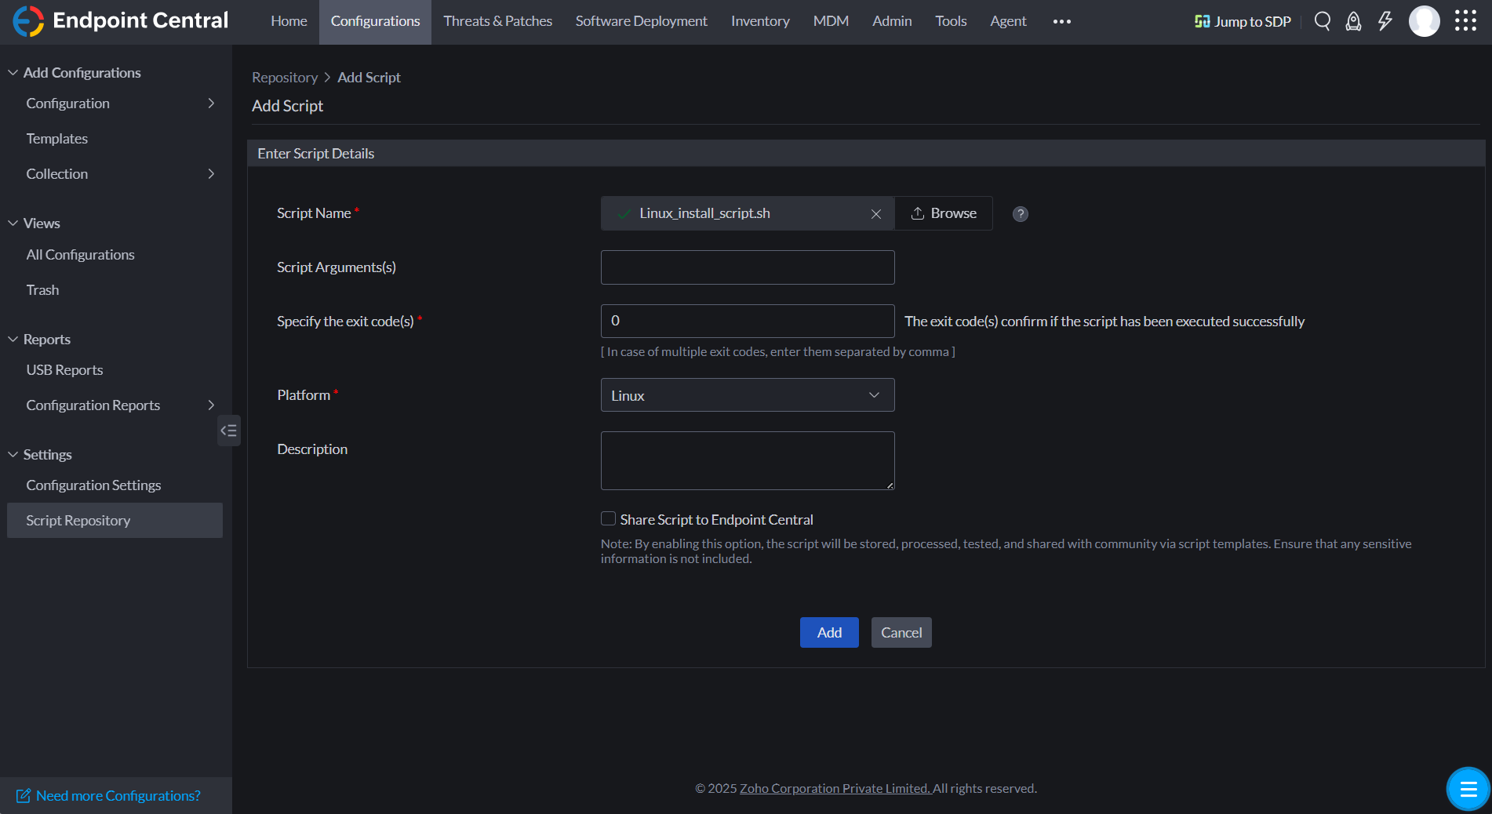Click the help question mark icon

coord(1021,214)
